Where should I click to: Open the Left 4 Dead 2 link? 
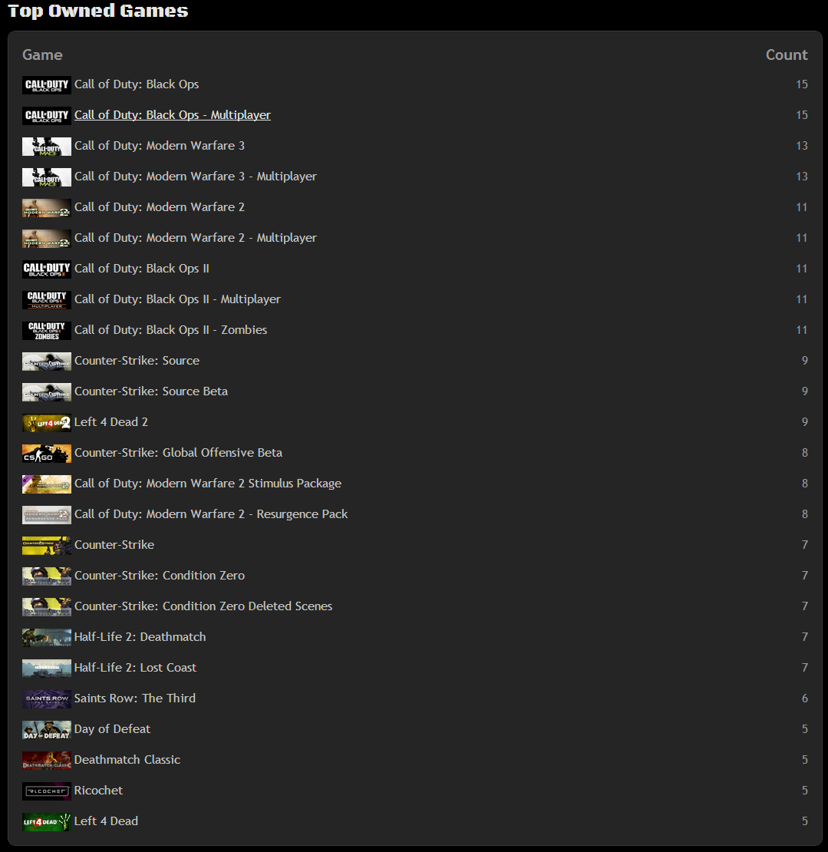coord(111,422)
